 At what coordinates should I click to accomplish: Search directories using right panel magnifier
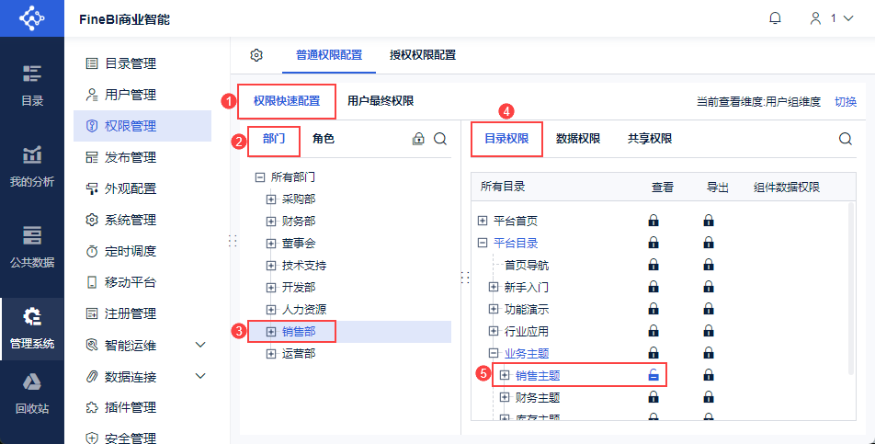[x=846, y=140]
